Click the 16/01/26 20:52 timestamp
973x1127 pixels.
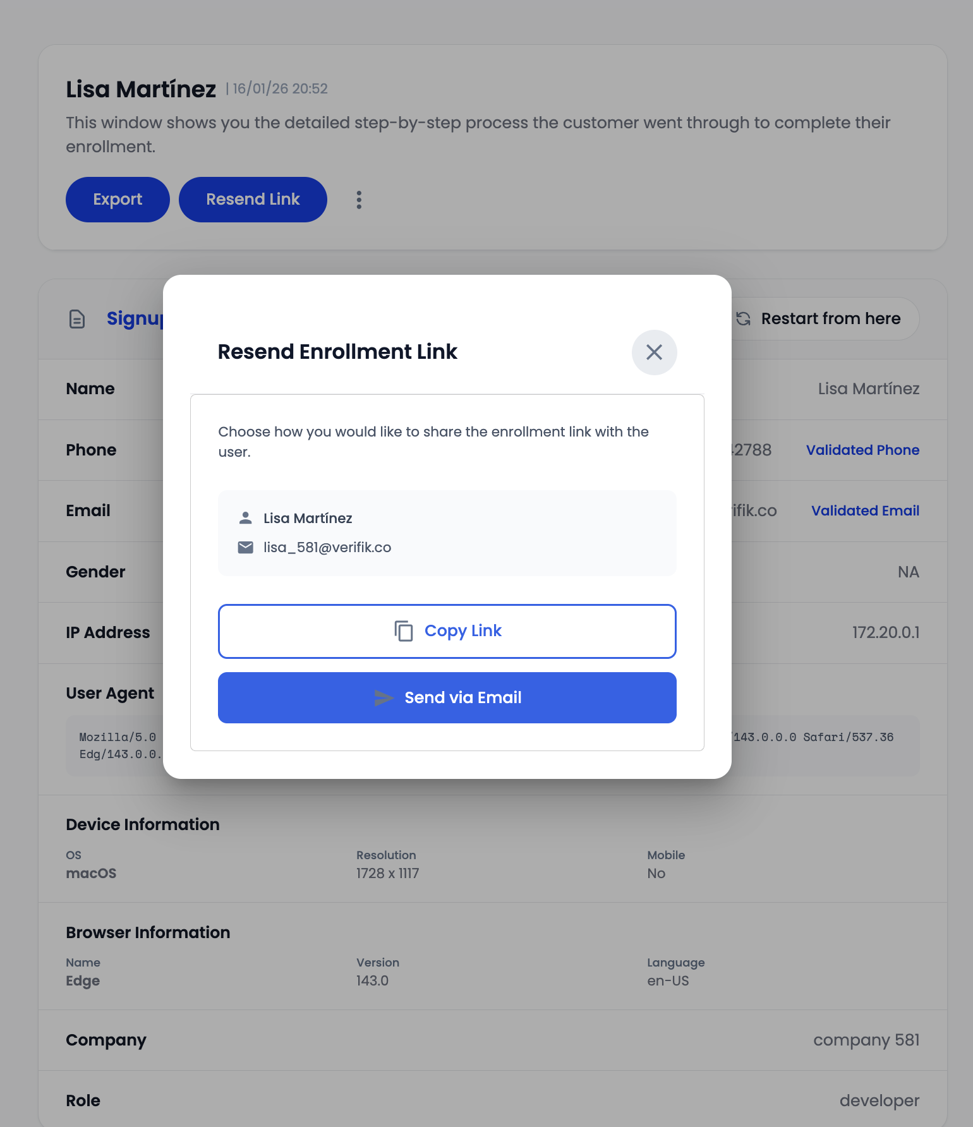(280, 88)
